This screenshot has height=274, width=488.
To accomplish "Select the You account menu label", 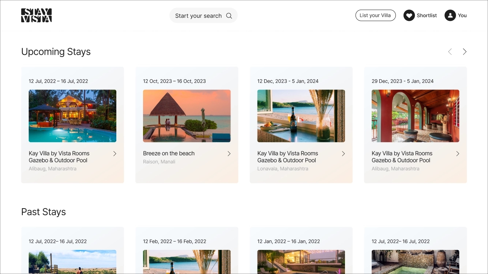I will tap(462, 15).
